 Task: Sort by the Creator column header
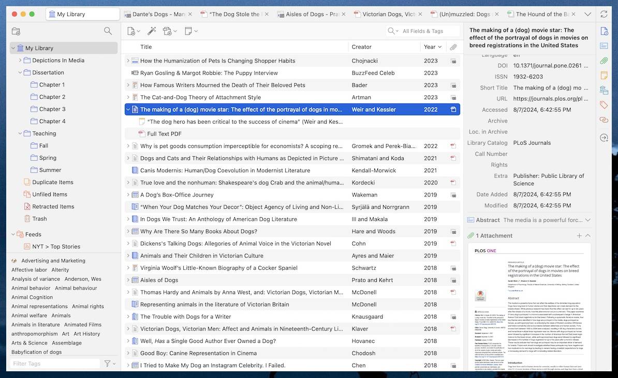tap(384, 47)
